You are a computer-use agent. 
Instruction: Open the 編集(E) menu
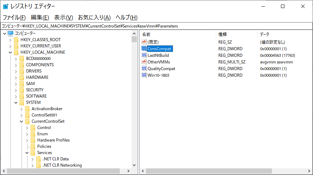click(x=40, y=17)
